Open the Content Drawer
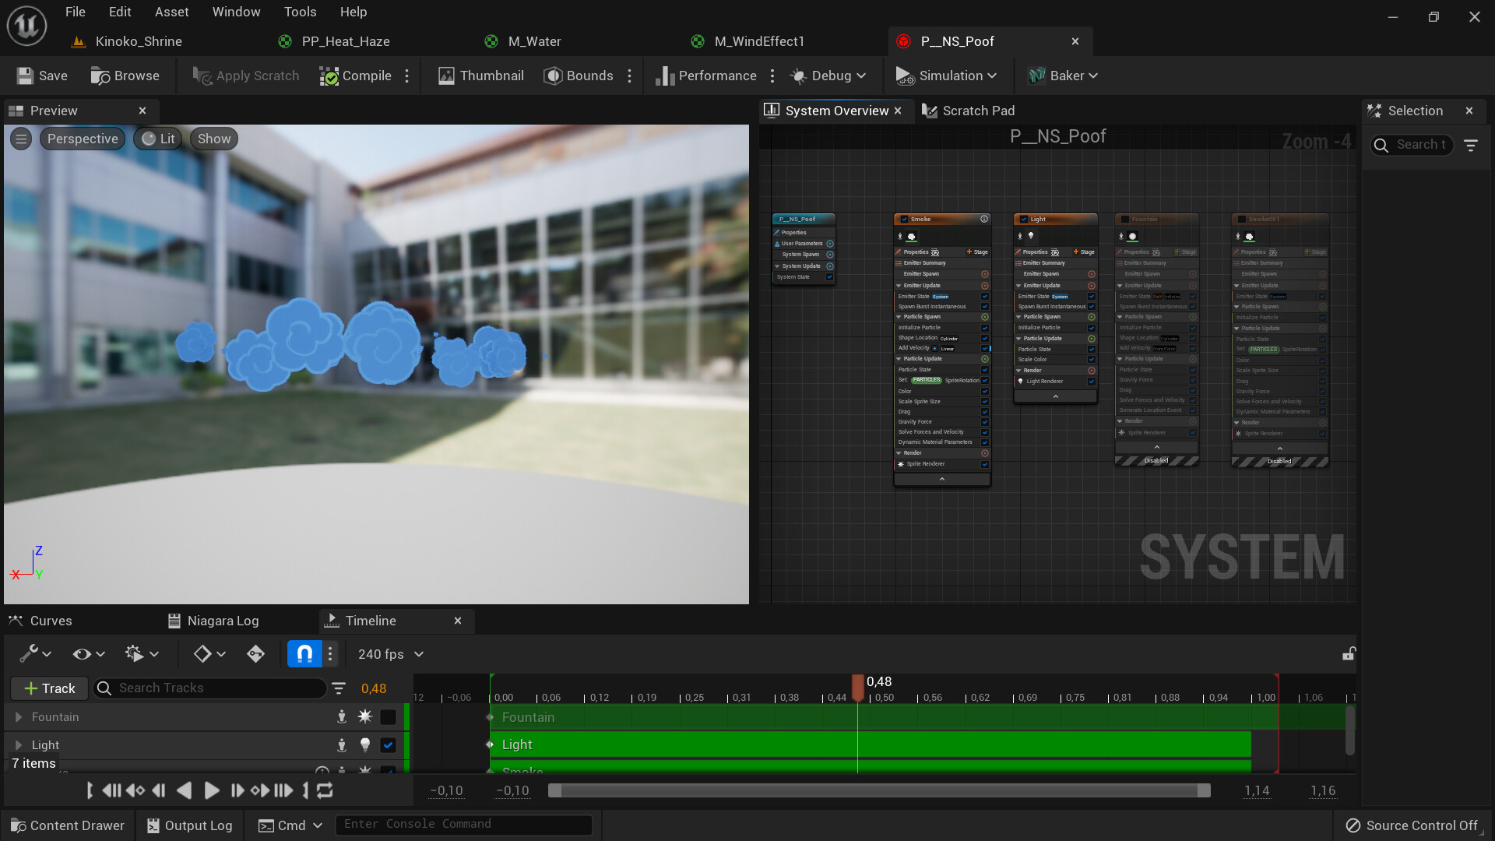The height and width of the screenshot is (841, 1495). [67, 825]
